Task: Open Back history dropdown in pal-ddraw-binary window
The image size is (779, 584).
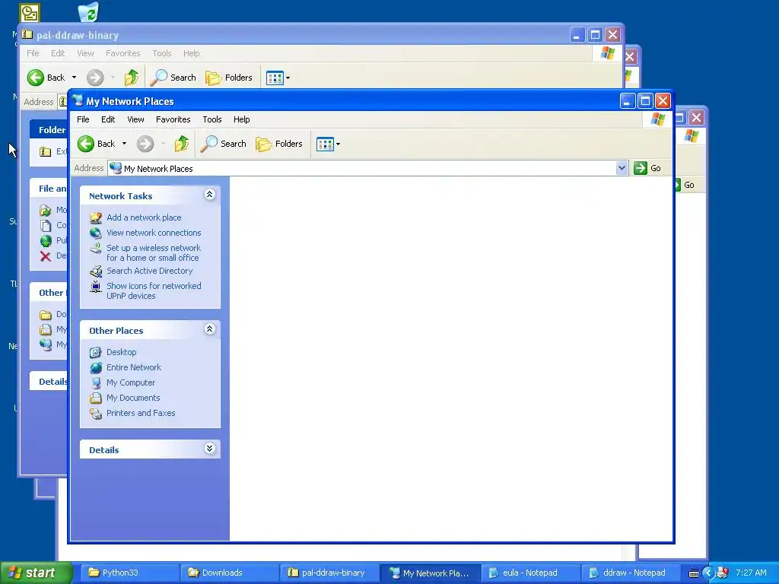Action: coord(74,78)
